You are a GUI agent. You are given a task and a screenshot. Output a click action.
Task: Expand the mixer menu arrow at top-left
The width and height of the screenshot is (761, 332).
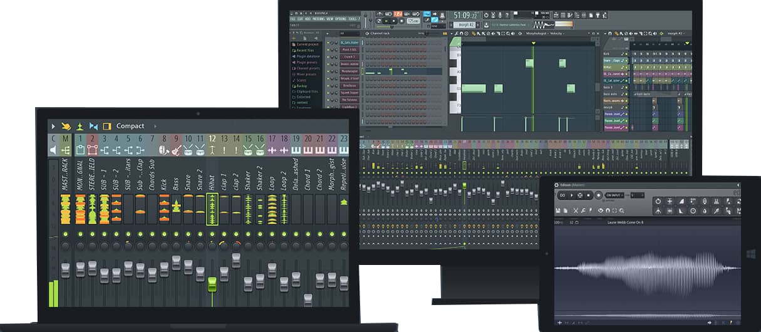53,126
